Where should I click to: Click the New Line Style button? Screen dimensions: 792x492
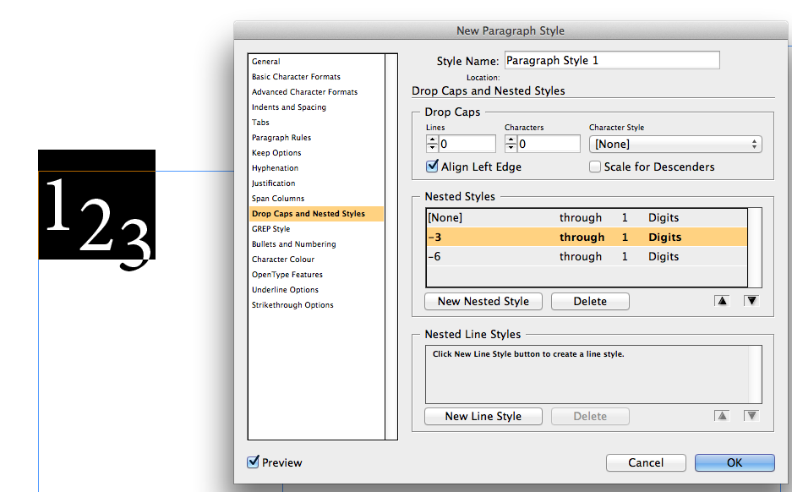pos(483,416)
